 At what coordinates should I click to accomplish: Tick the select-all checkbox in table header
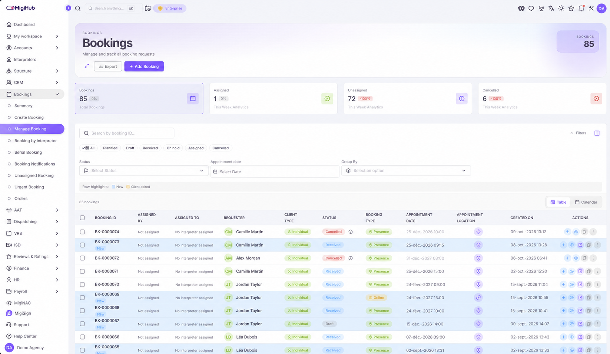82,218
